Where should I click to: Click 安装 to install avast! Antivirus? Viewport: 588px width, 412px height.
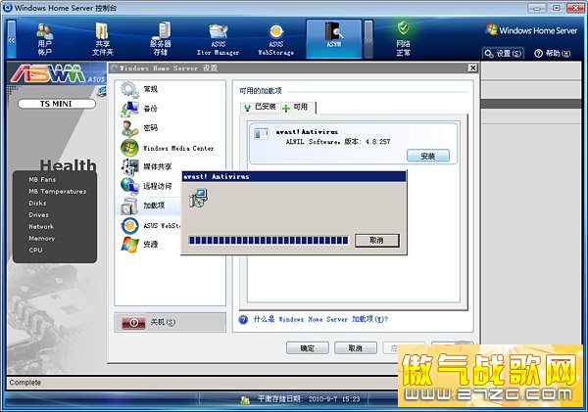(428, 156)
